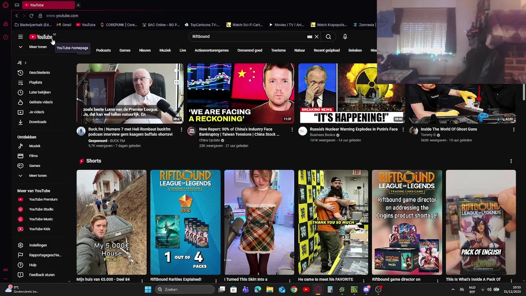Image resolution: width=526 pixels, height=296 pixels.
Task: Open options menu for Russia's Nuclear Warning video
Action: pos(403,129)
